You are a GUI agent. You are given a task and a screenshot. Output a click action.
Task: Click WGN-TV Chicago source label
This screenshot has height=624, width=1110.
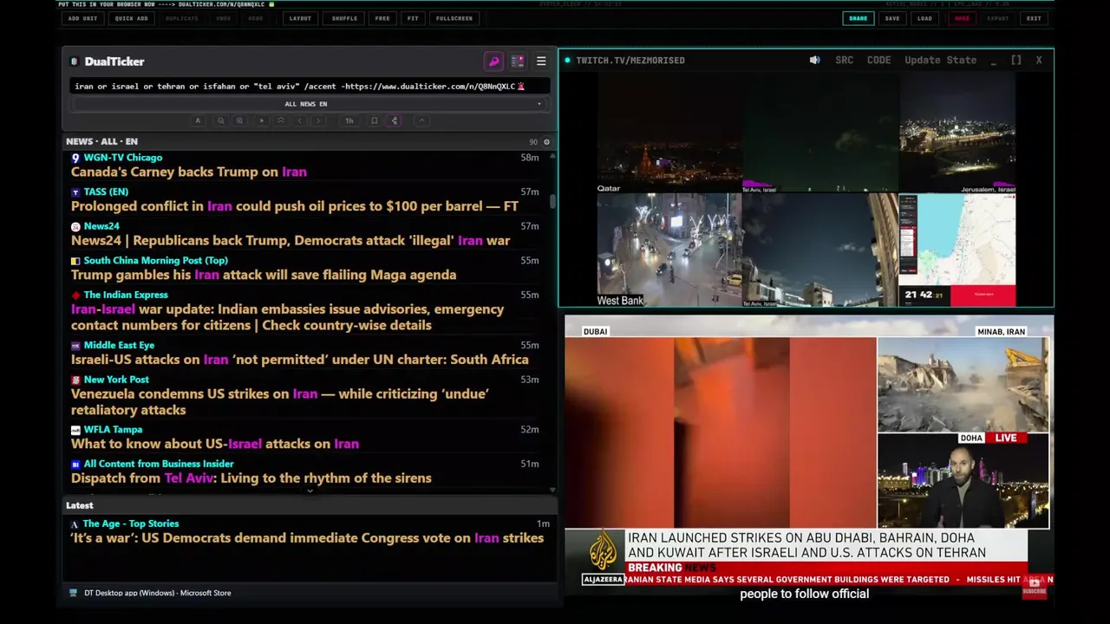coord(122,158)
